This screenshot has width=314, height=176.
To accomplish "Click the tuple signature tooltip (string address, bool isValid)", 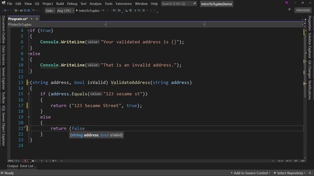I will pyautogui.click(x=96, y=135).
